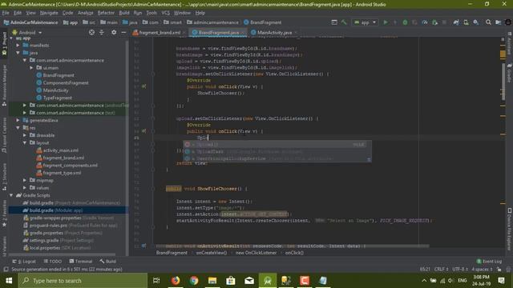Click the Make Project hammer icon
Image resolution: width=513 pixels, height=288 pixels.
click(x=344, y=22)
